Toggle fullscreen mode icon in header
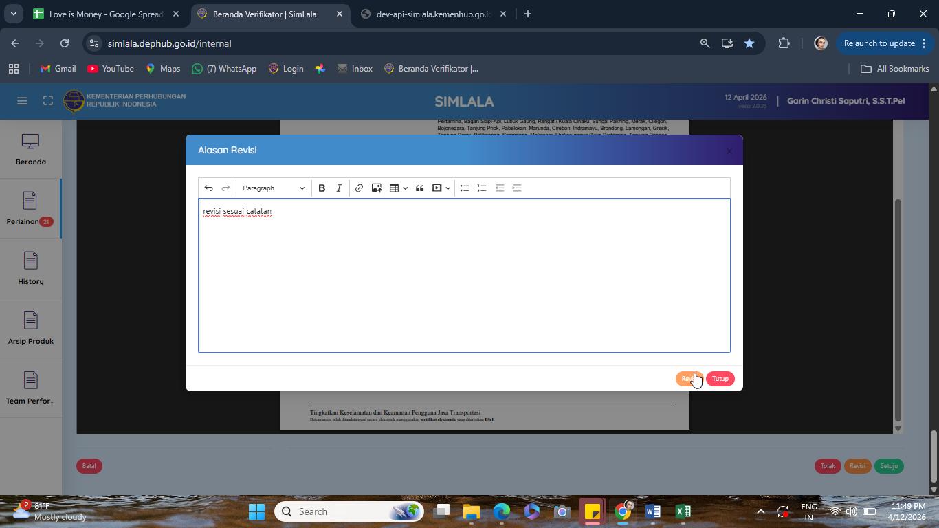 click(x=47, y=101)
